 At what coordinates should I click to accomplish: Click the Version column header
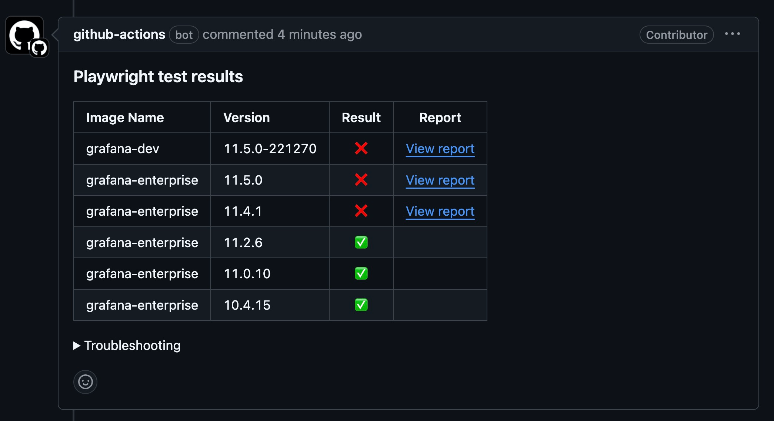click(246, 118)
